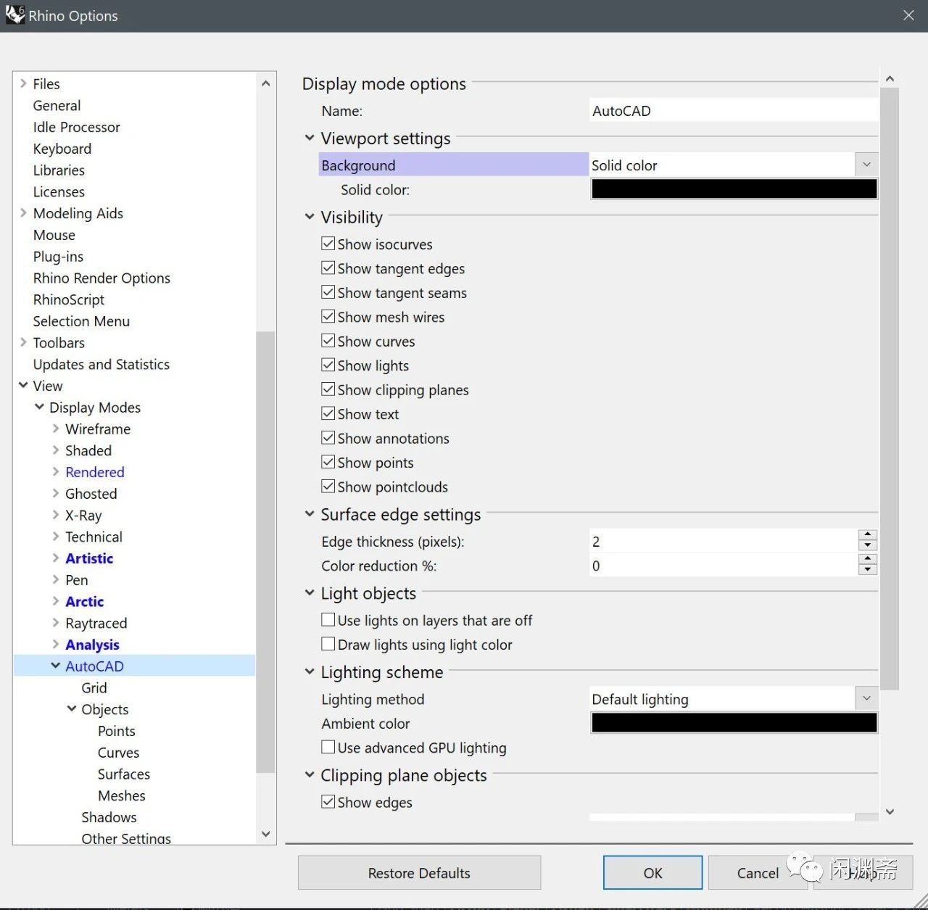Image resolution: width=928 pixels, height=910 pixels.
Task: Click the Restore Defaults button
Action: pyautogui.click(x=419, y=873)
